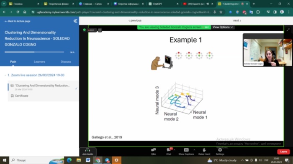Mute the YouTube tab's audio speaker icon
The height and width of the screenshot is (164, 293).
pyautogui.click(x=208, y=4)
